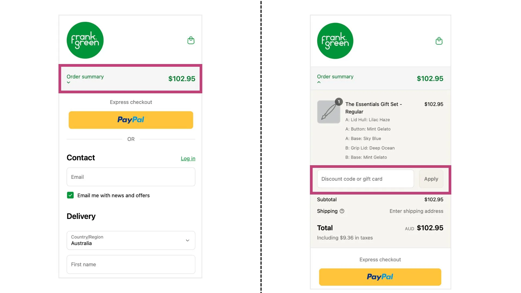521x293 pixels.
Task: Click the 'Discount code or gift card' field
Action: pos(365,179)
